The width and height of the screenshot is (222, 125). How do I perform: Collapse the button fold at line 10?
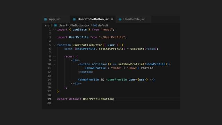click(54, 64)
